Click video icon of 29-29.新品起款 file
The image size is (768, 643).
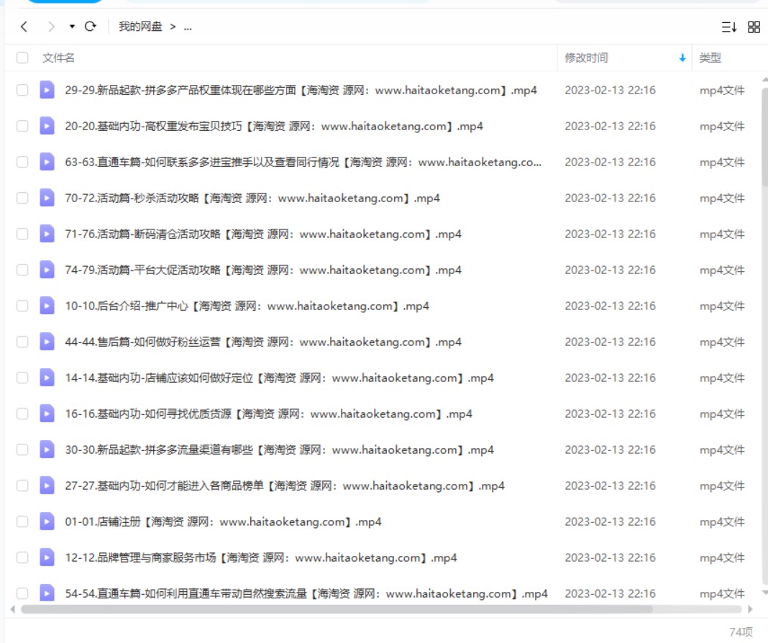click(47, 90)
